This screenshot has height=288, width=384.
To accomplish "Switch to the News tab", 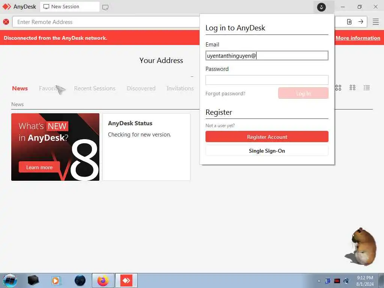I will [x=20, y=88].
